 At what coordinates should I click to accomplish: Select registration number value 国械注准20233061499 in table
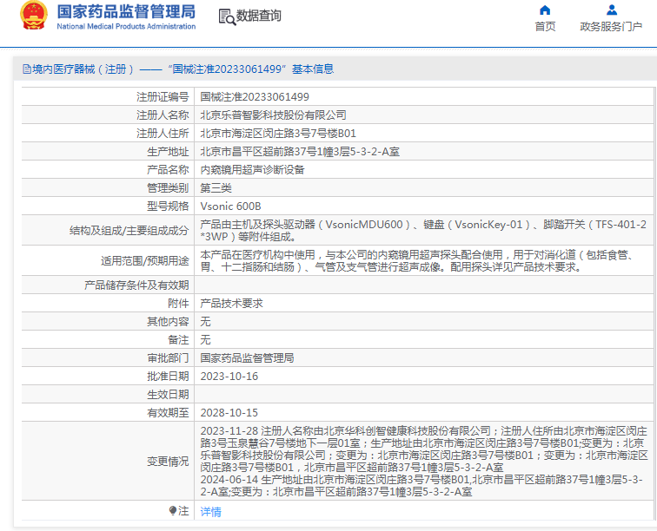click(255, 97)
